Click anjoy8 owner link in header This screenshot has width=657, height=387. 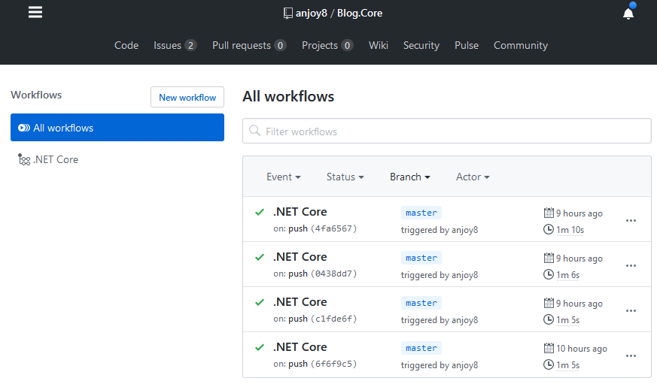[312, 14]
